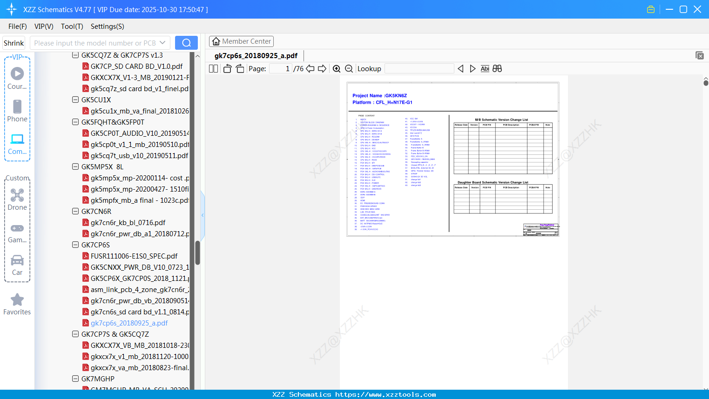The height and width of the screenshot is (399, 709).
Task: Toggle match-case Abi icon
Action: click(485, 68)
